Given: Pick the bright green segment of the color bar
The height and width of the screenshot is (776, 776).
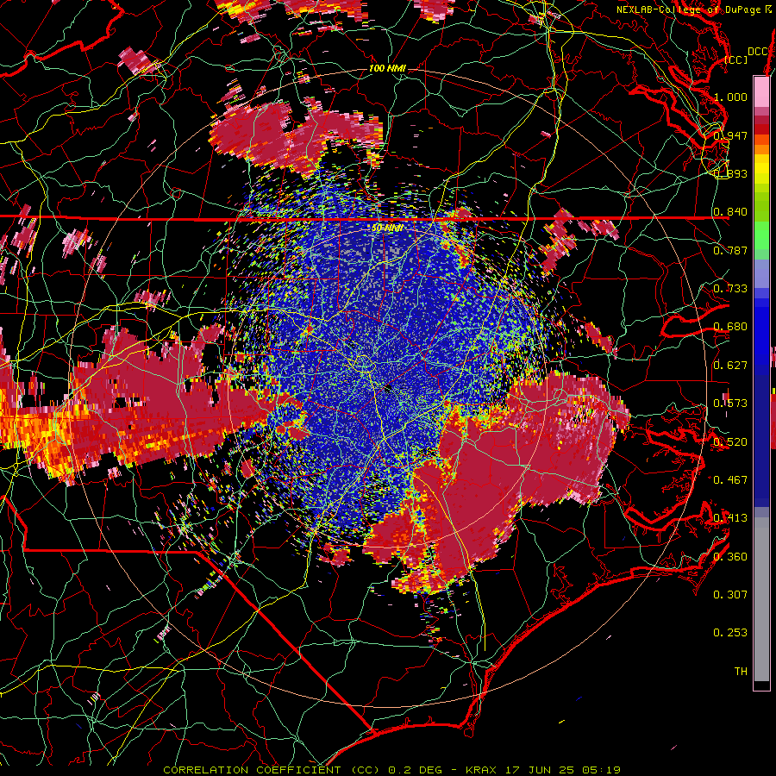Looking at the screenshot, I should pos(761,235).
